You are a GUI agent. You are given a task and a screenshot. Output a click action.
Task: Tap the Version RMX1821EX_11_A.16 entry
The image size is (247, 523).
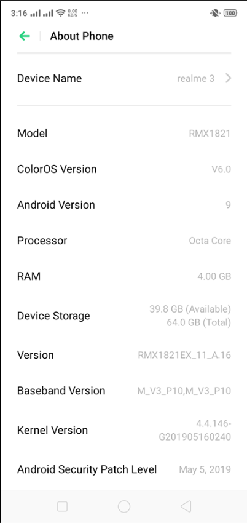point(124,355)
